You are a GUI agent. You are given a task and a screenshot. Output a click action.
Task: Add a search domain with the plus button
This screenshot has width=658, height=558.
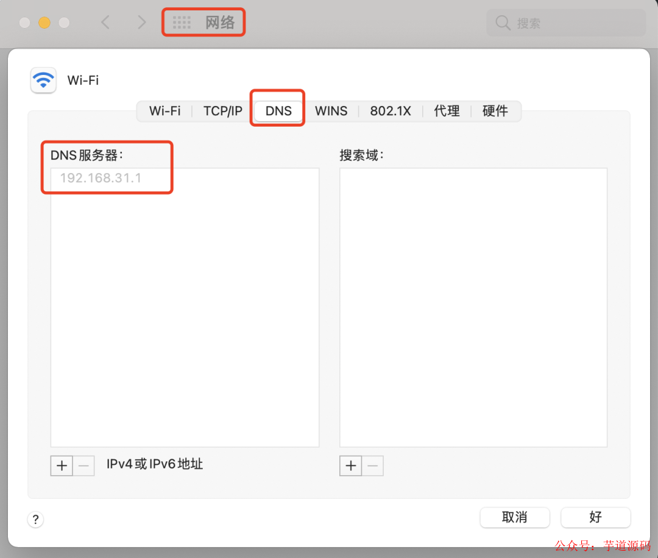[350, 465]
